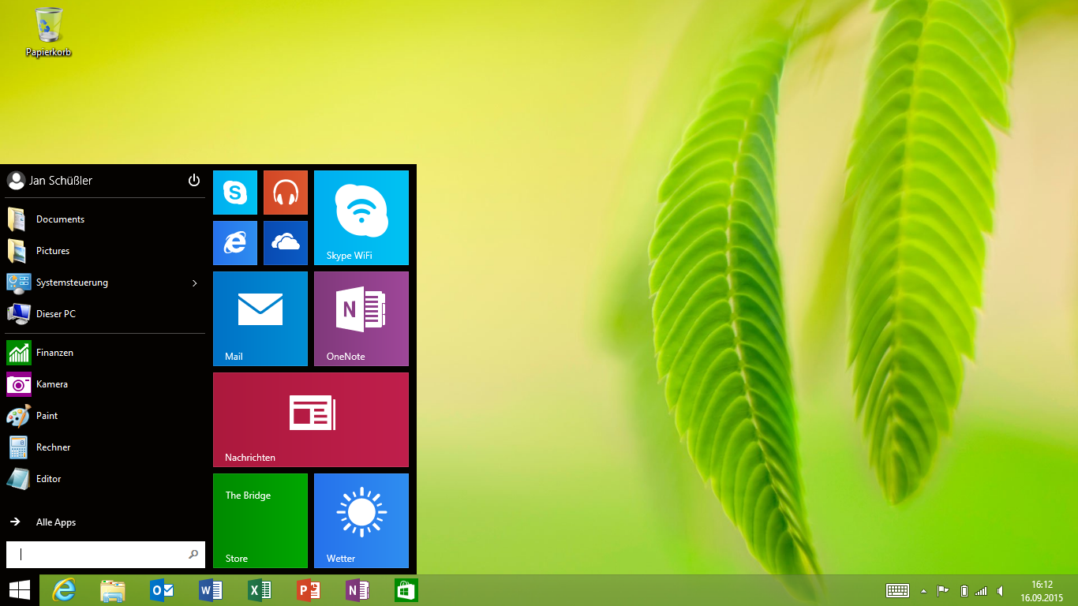Launch the Kamera app

[106, 384]
